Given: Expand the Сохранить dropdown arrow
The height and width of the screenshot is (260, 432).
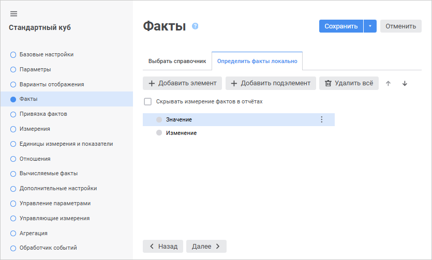Looking at the screenshot, I should (x=370, y=26).
